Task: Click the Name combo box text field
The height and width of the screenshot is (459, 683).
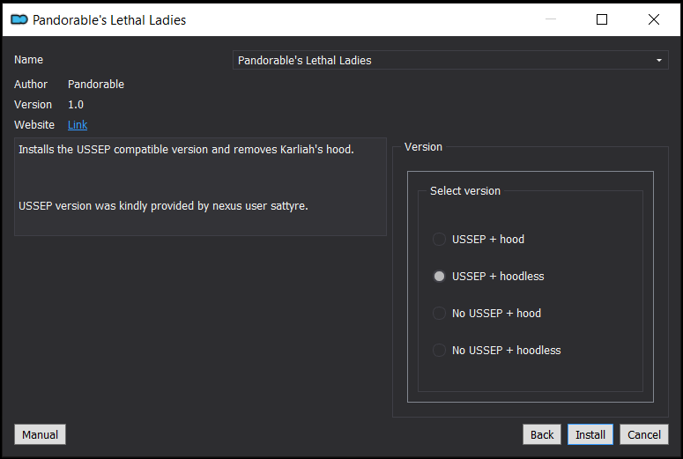Action: pyautogui.click(x=450, y=60)
